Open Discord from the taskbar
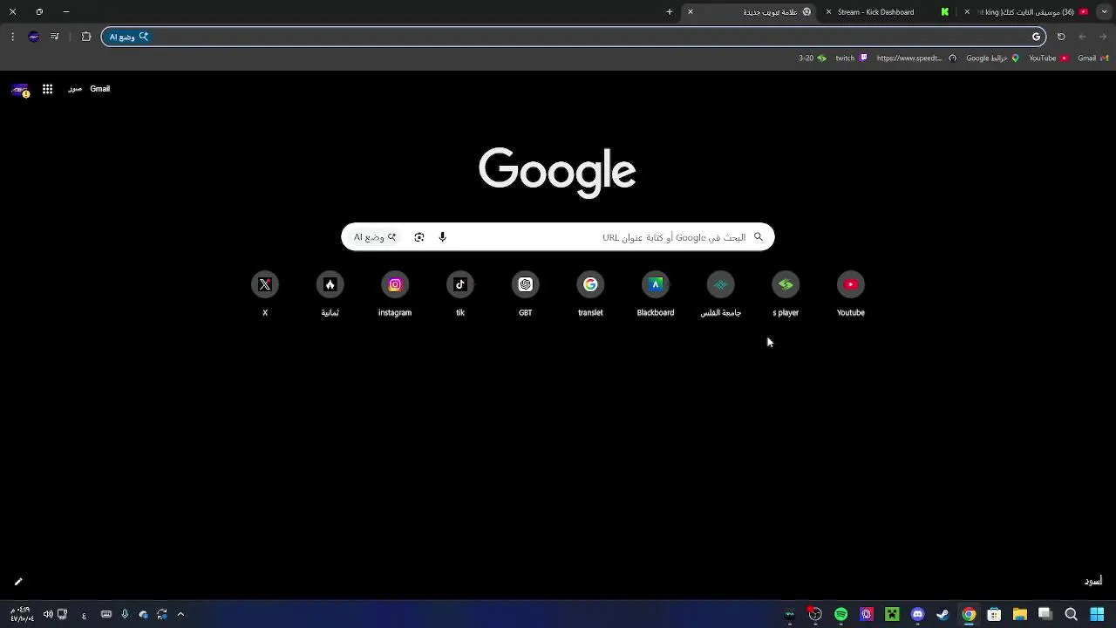 pyautogui.click(x=917, y=614)
